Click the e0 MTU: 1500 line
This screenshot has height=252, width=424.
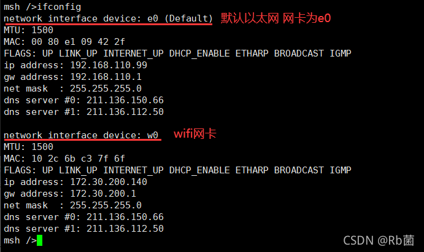(x=28, y=30)
